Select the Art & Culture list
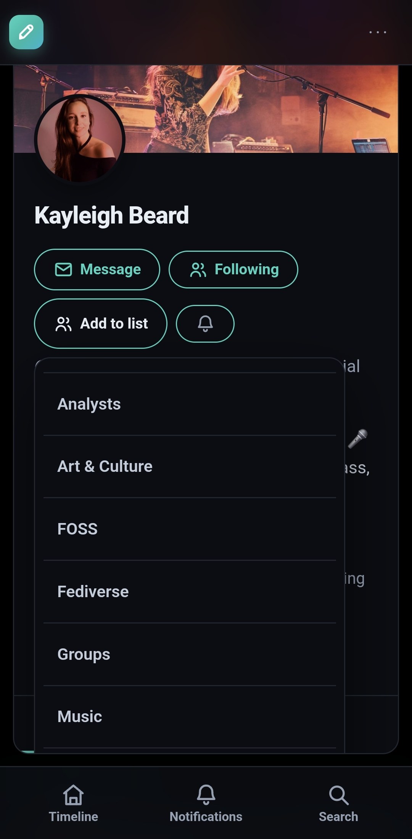This screenshot has height=839, width=412. pos(190,466)
